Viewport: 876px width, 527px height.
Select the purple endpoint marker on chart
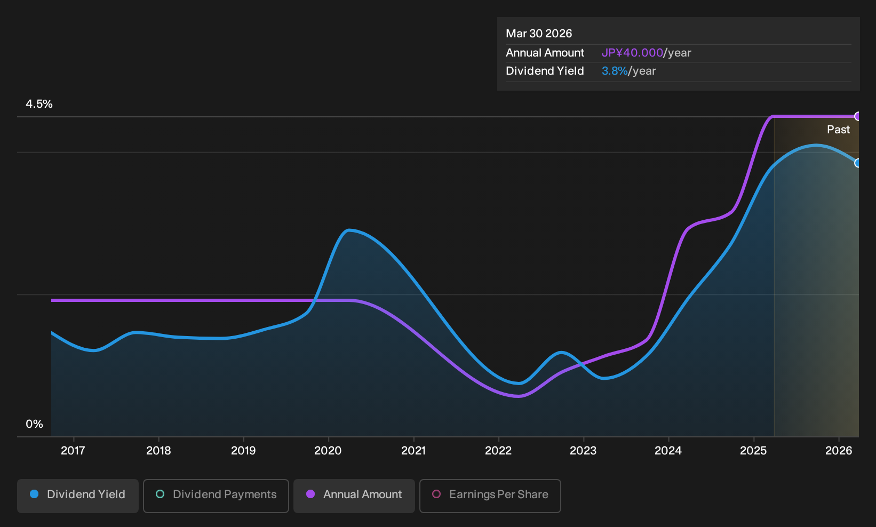[x=858, y=116]
